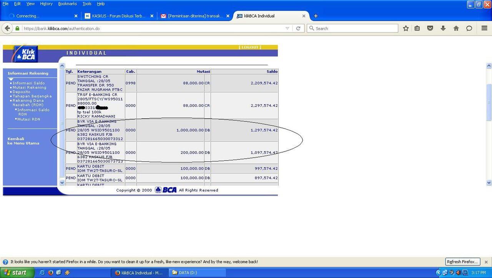Dismiss the Firefox notification bar
This screenshot has height=278, width=492.
(486, 262)
